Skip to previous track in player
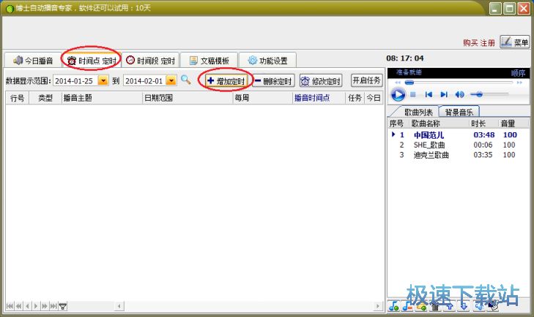This screenshot has height=317, width=534. point(429,94)
